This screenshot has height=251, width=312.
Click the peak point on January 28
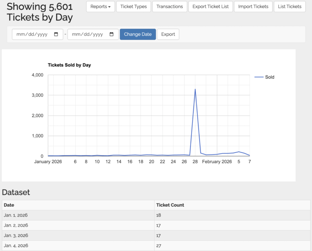click(x=195, y=89)
